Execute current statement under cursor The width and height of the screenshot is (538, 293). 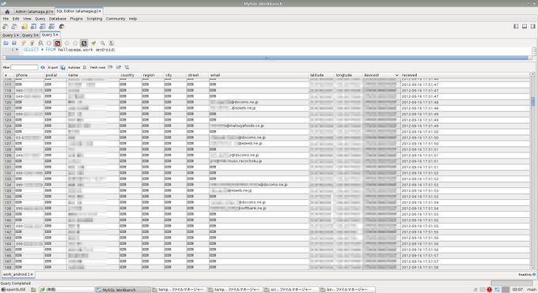[x=32, y=43]
